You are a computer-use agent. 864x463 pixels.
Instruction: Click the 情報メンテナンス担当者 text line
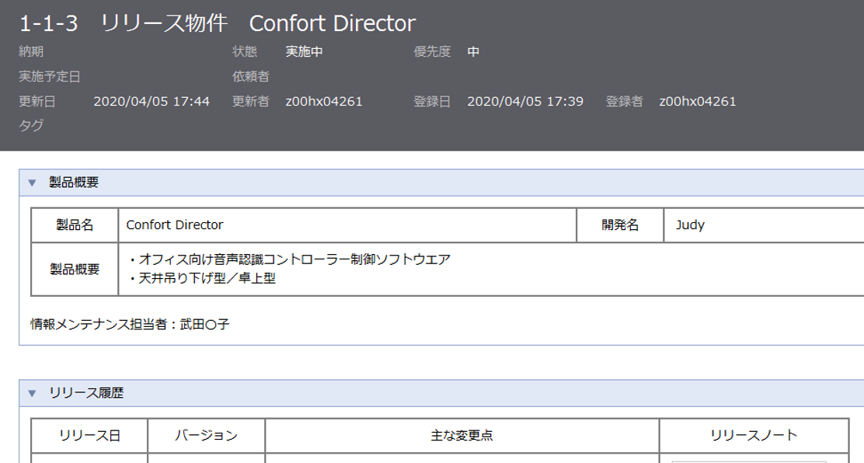130,324
